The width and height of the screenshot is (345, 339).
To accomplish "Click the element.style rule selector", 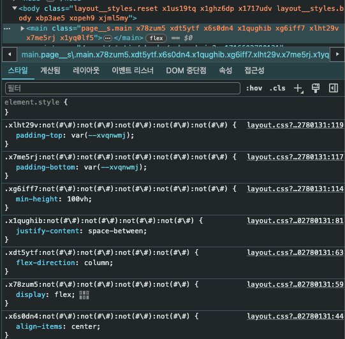I will (32, 102).
